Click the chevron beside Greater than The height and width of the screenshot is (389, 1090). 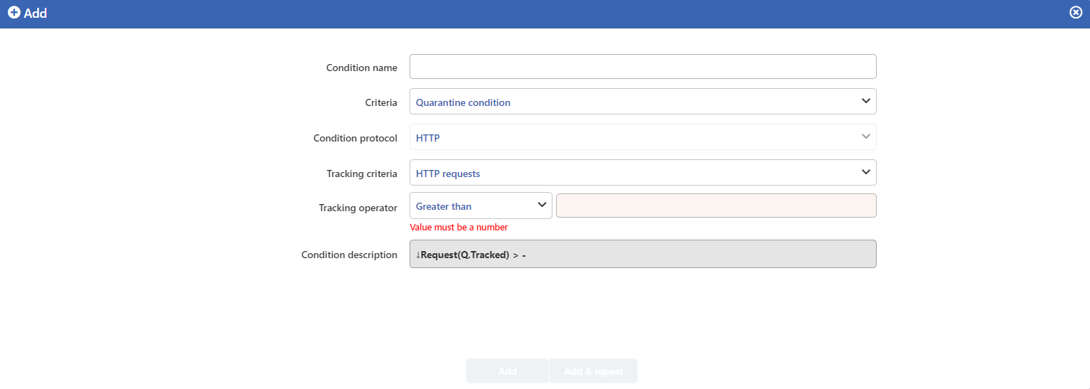point(541,206)
